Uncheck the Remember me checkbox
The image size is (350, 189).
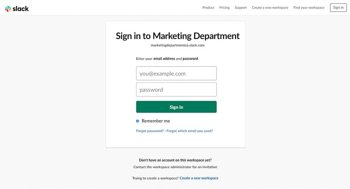pos(137,121)
